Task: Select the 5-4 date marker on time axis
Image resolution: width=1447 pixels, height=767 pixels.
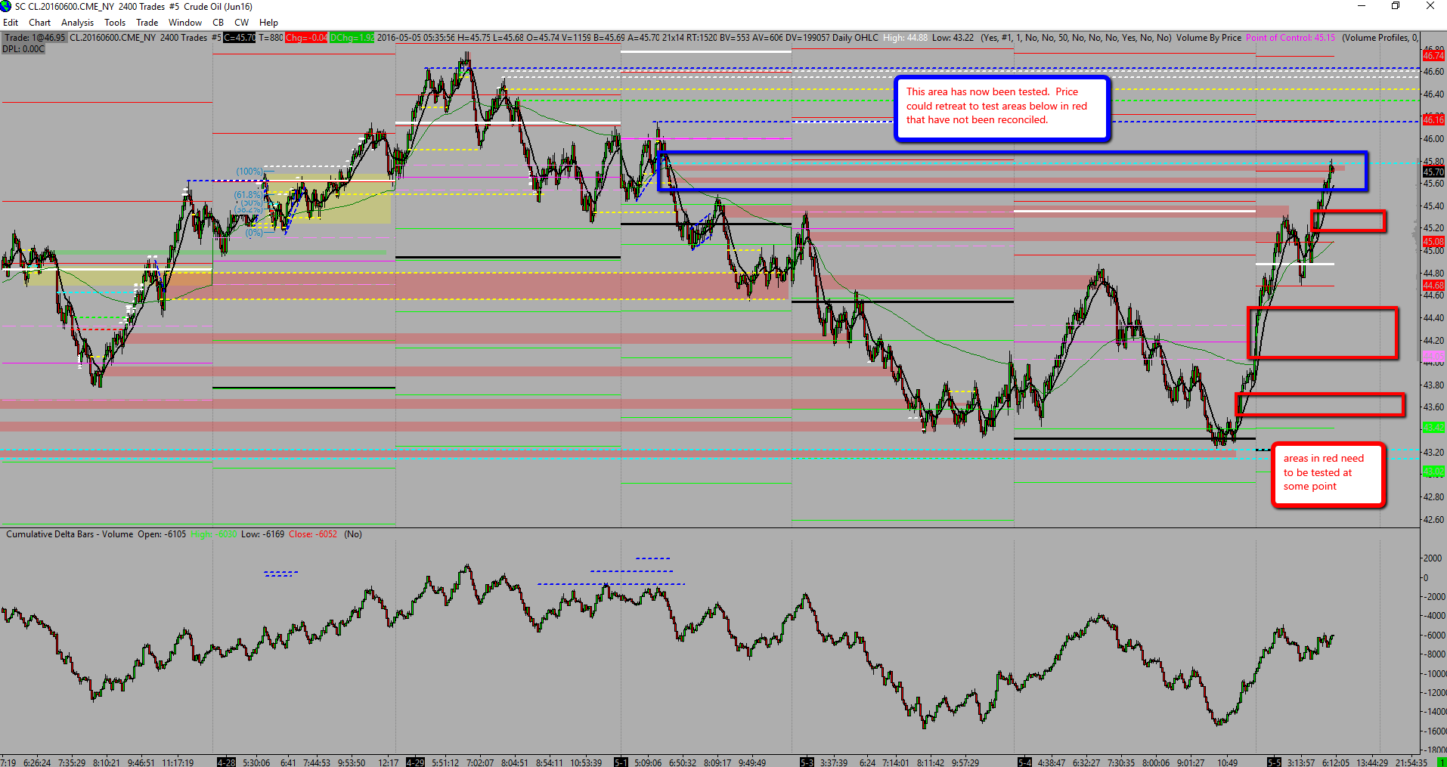Action: pyautogui.click(x=1024, y=762)
